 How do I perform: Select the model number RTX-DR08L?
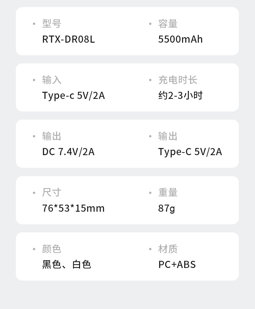click(68, 39)
